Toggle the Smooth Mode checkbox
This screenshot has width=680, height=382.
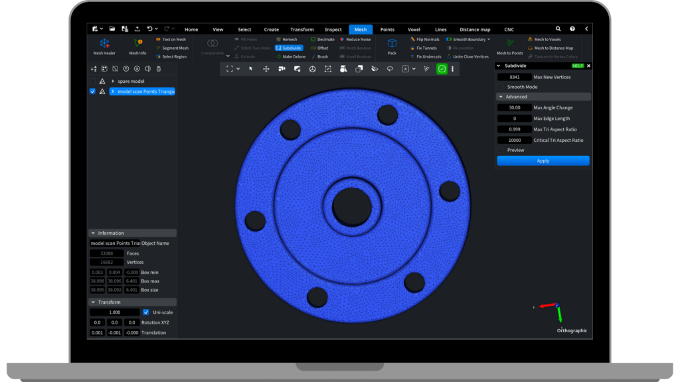click(501, 87)
